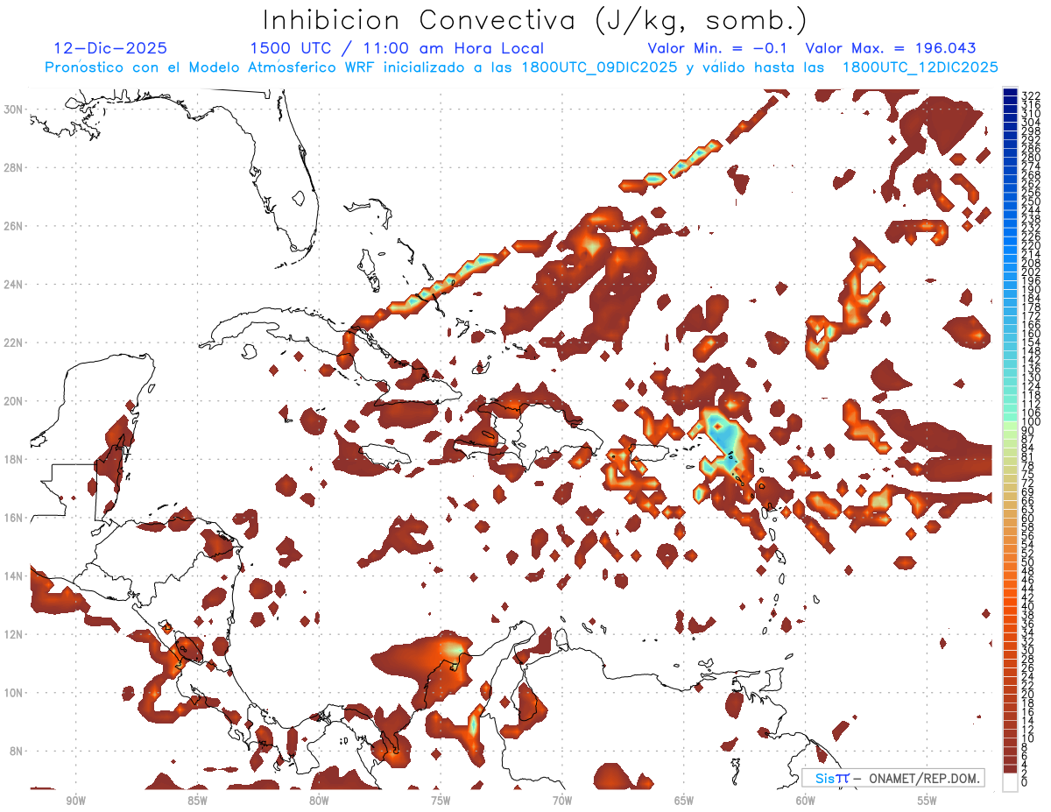The height and width of the screenshot is (812, 1051).
Task: Click the "55W" longitude label
Action: (x=928, y=801)
